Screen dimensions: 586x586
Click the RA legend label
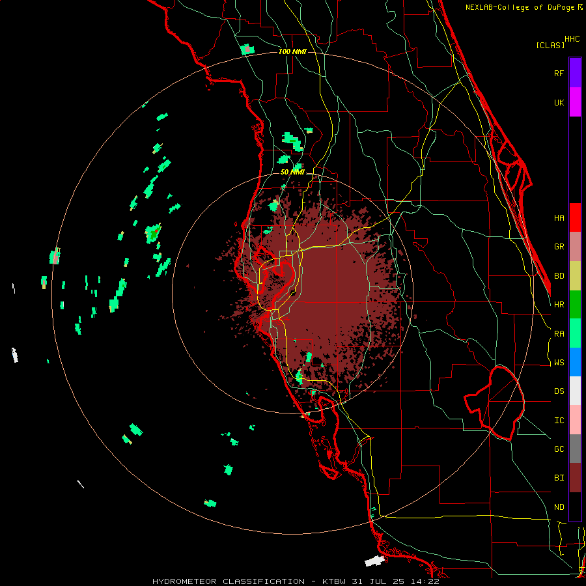(x=559, y=334)
